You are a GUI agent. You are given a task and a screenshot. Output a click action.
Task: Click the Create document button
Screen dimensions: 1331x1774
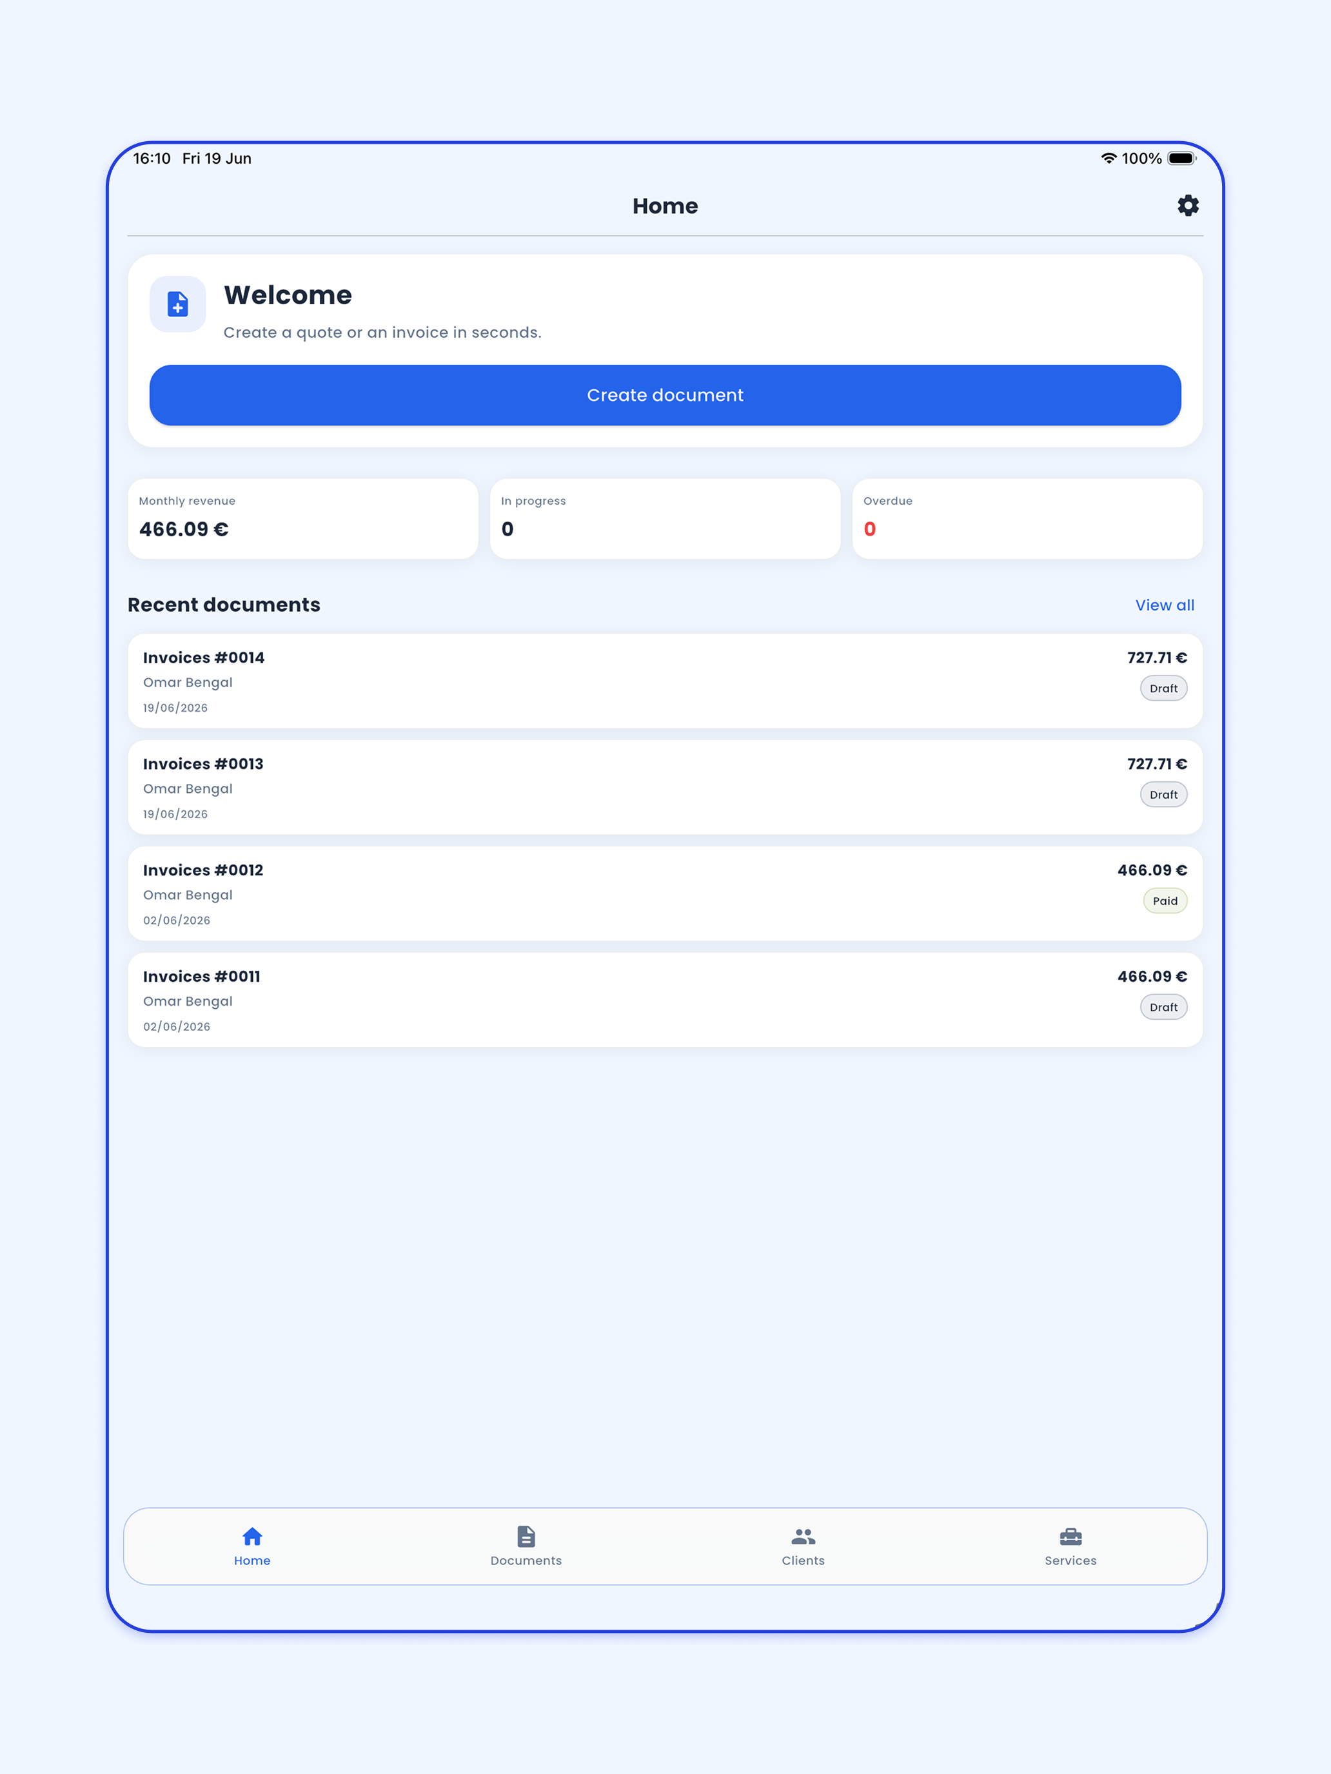click(665, 395)
